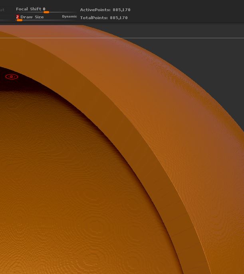The height and width of the screenshot is (274, 244).
Task: Click the Focal Shift slider
Action: coord(46,10)
